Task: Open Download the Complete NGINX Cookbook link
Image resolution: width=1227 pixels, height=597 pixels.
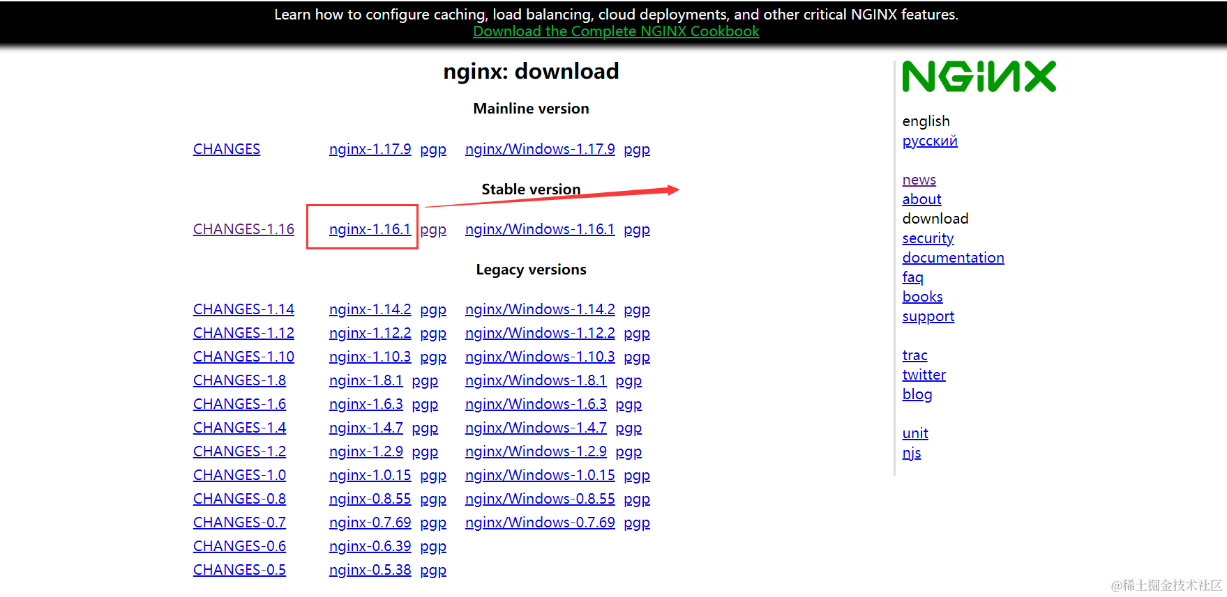Action: point(616,31)
